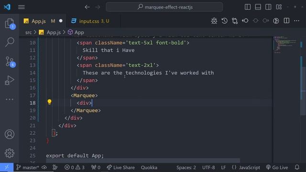
Task: Open the file timeline history icon
Action: [224, 21]
